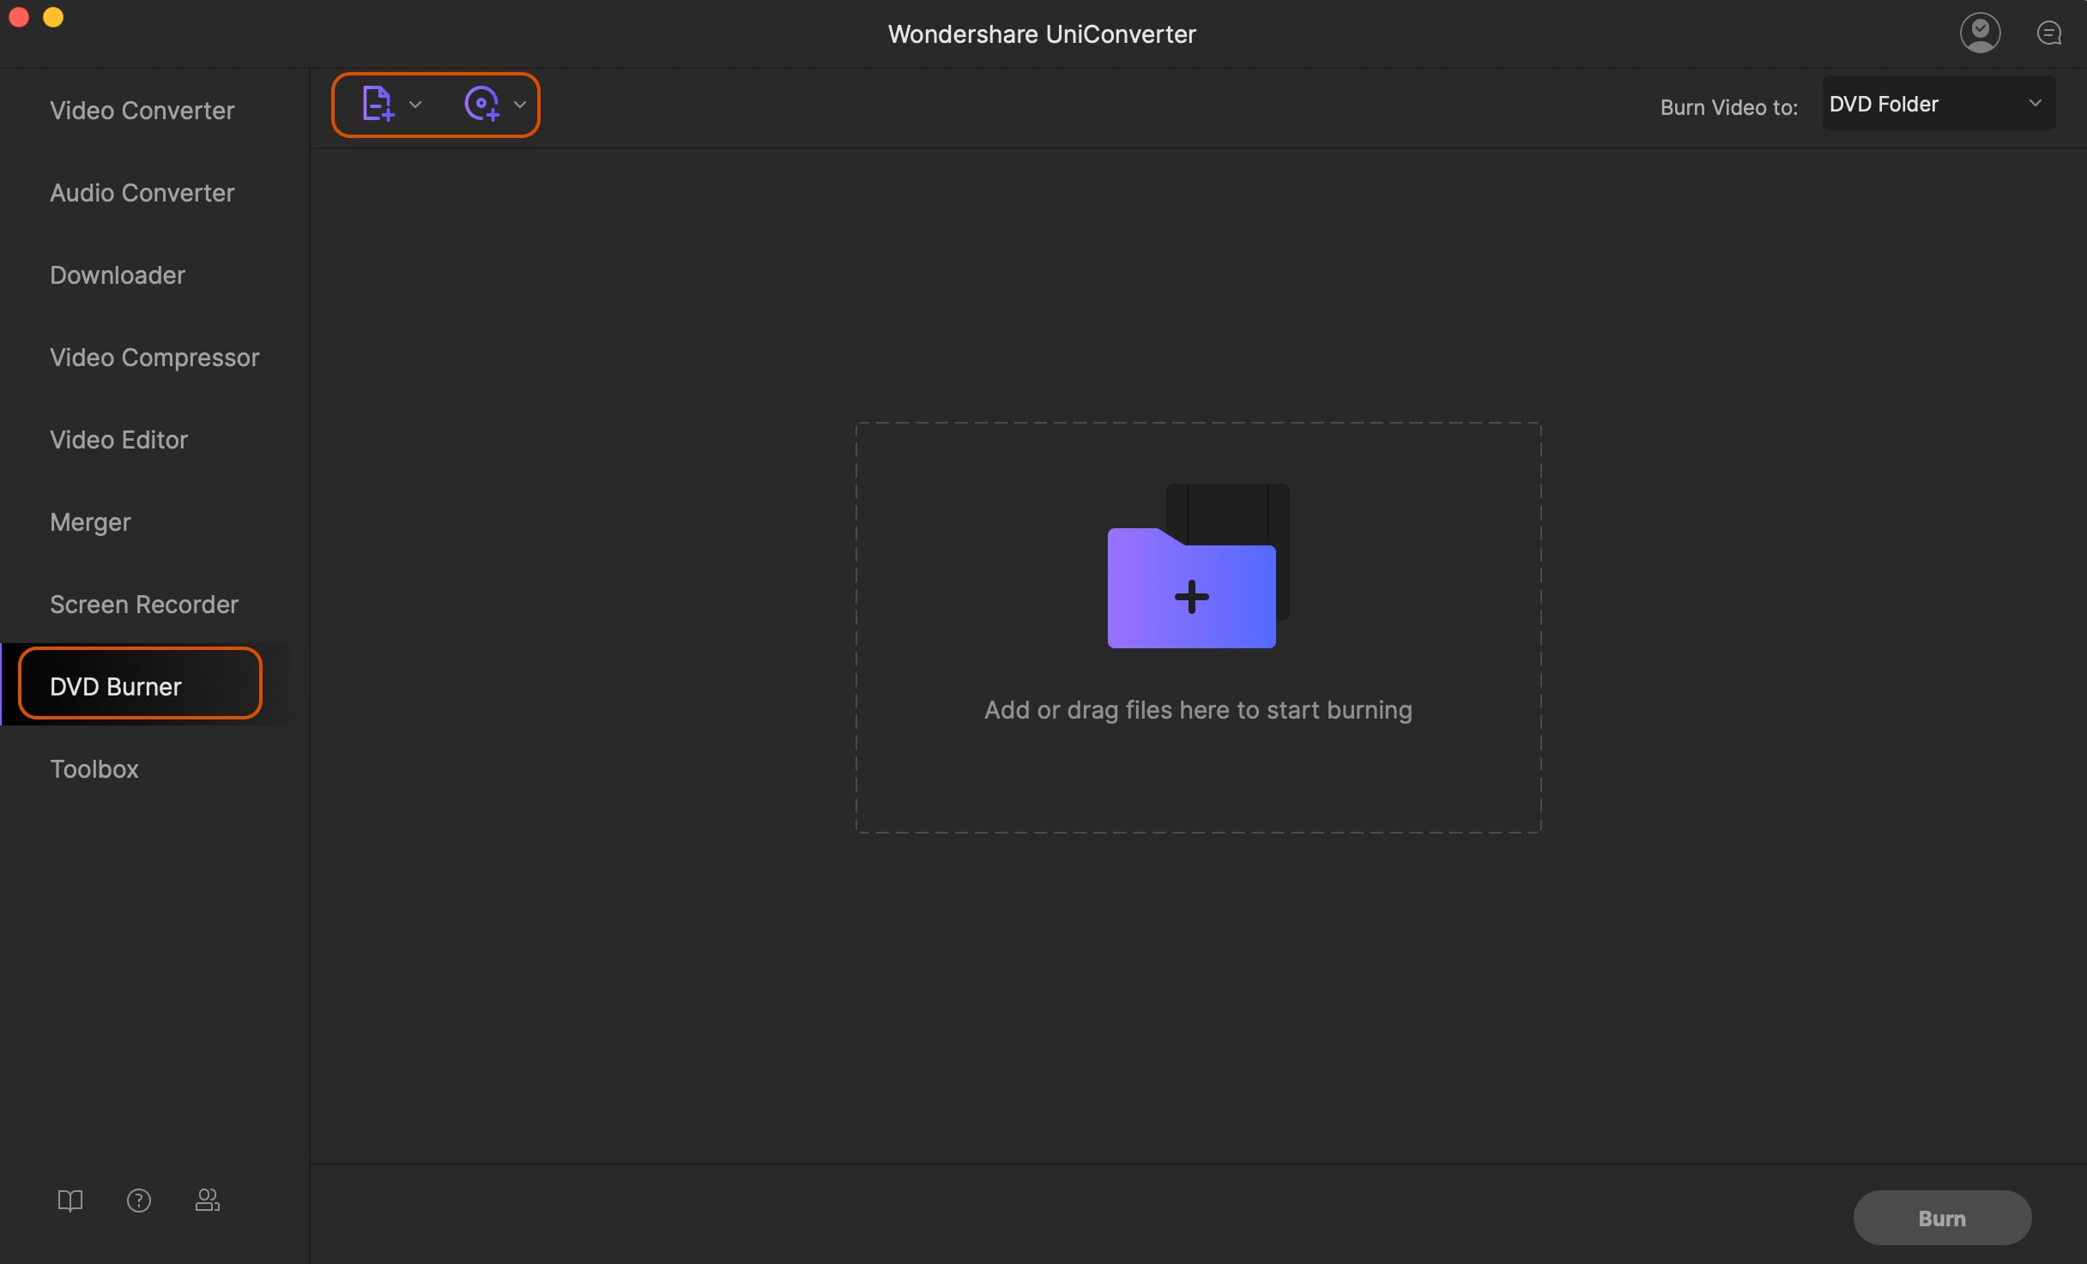Open the Video Converter section
This screenshot has width=2087, height=1264.
(142, 111)
